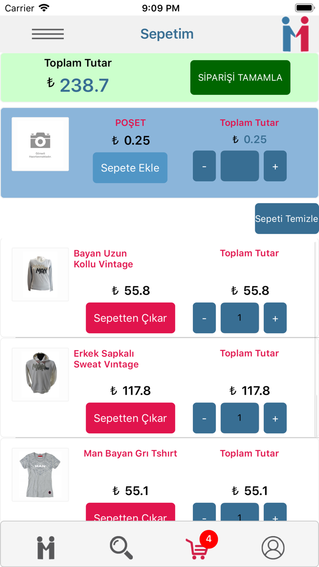Remove Erkek Sapkalı Sweat Vıntage from cart

click(x=130, y=418)
